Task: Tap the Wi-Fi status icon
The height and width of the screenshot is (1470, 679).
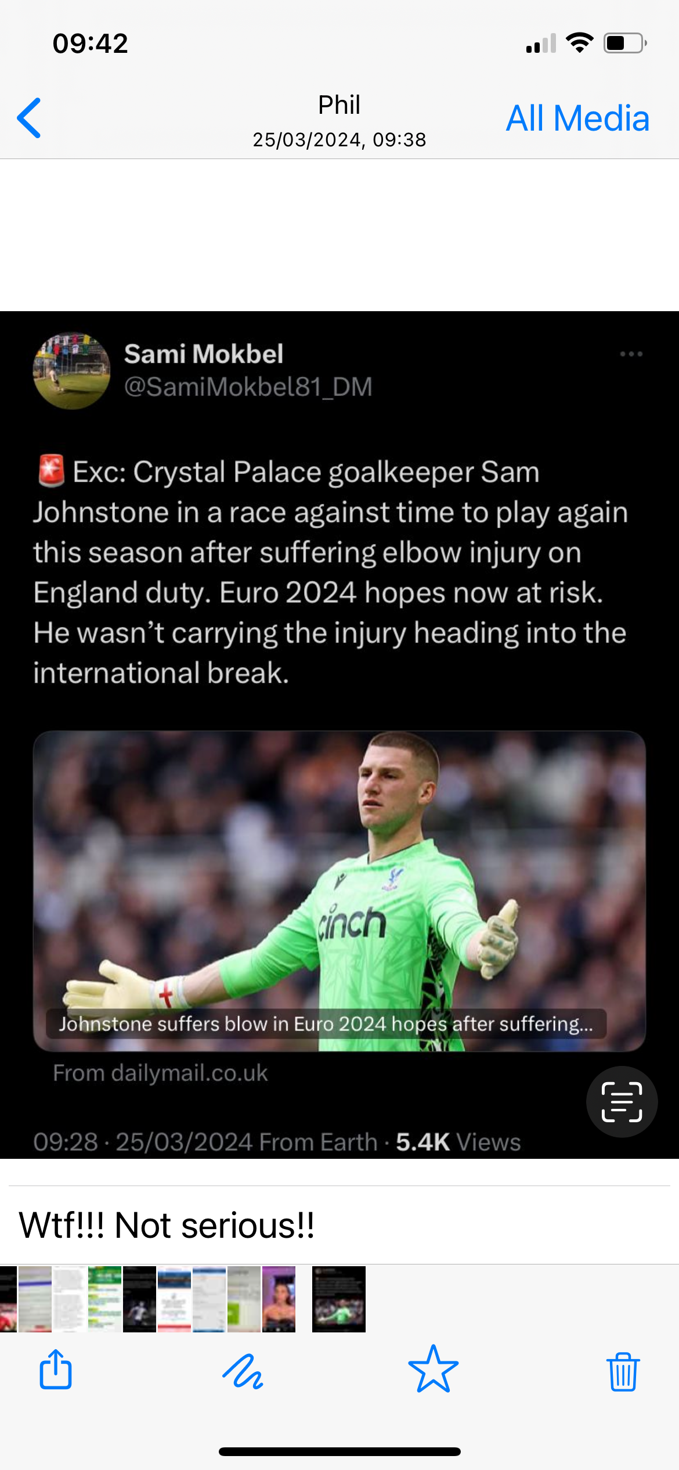Action: pos(579,43)
